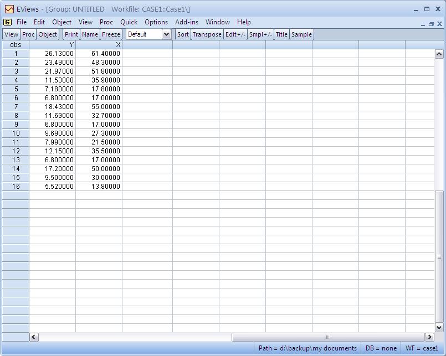Click the Group object icon in menu bar

[x=7, y=22]
